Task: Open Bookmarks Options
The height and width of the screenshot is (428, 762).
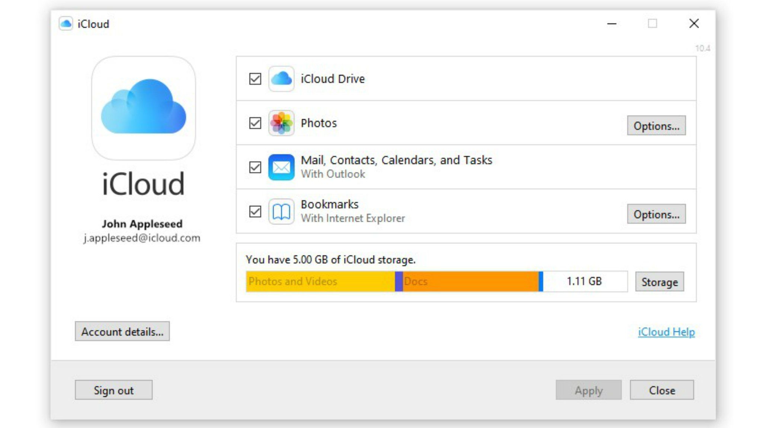Action: pyautogui.click(x=656, y=214)
